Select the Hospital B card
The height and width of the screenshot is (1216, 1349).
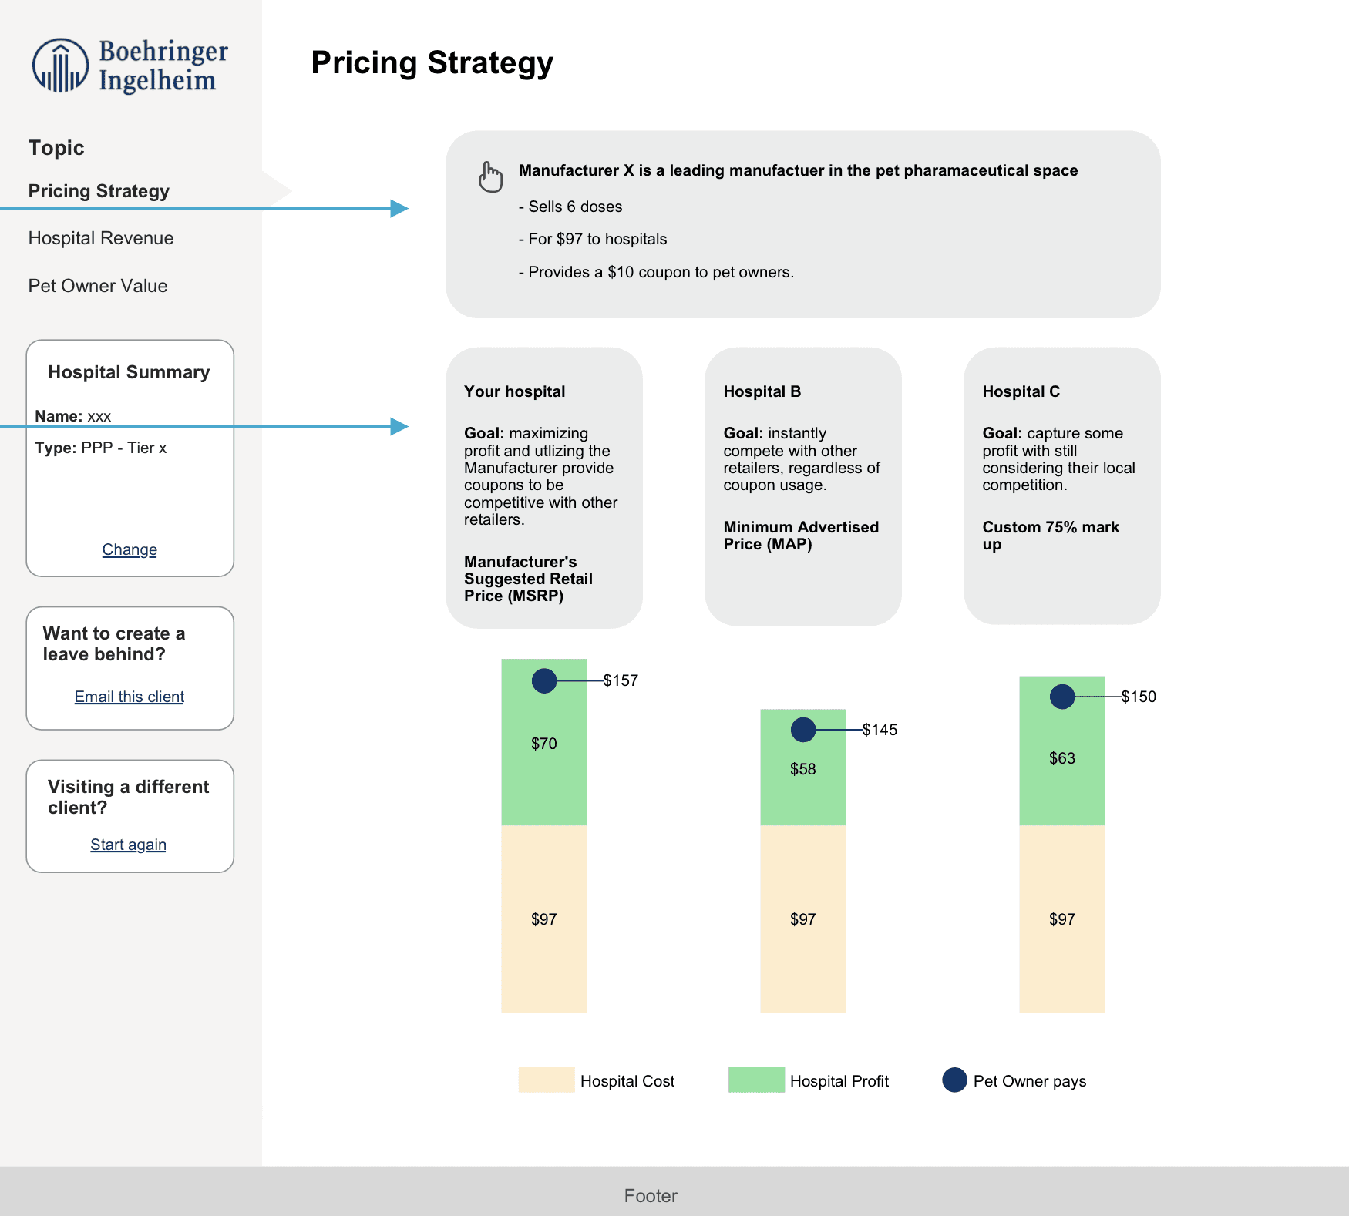803,486
